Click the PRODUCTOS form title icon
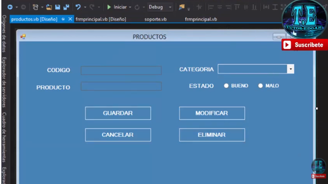This screenshot has width=328, height=184. 23,37
